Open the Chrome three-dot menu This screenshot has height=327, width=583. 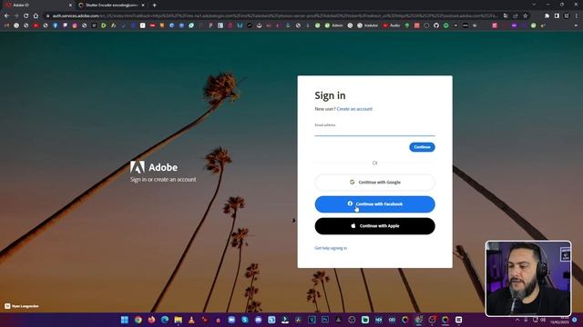(x=577, y=16)
